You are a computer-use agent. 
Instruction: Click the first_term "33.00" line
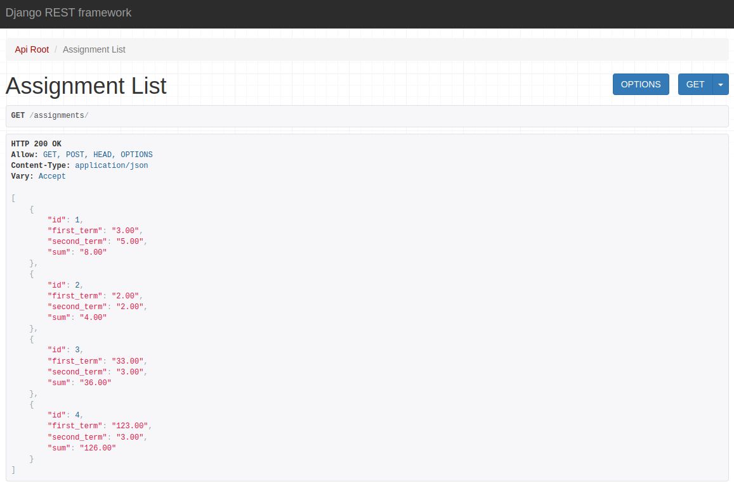tap(97, 361)
